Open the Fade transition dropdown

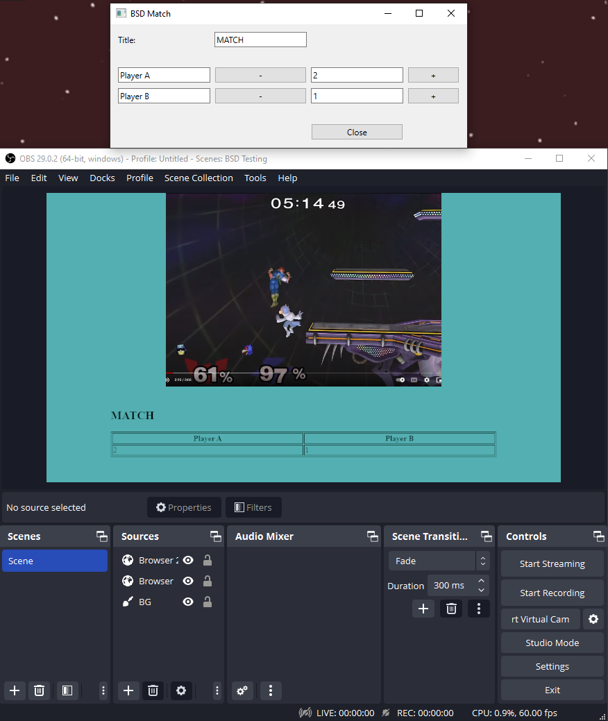[x=439, y=561]
